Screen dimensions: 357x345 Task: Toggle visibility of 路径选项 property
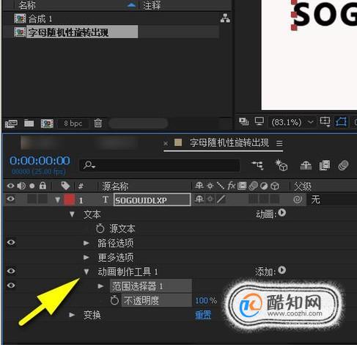(11, 242)
